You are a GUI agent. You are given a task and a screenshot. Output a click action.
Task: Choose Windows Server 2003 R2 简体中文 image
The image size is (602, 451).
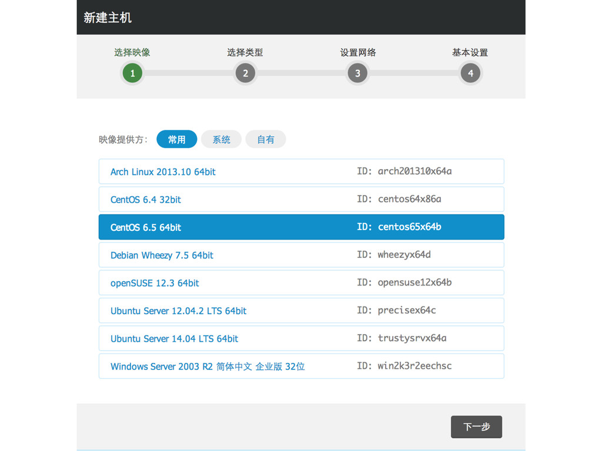(x=302, y=366)
